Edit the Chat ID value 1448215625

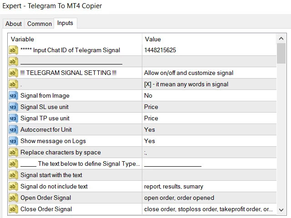[209, 50]
